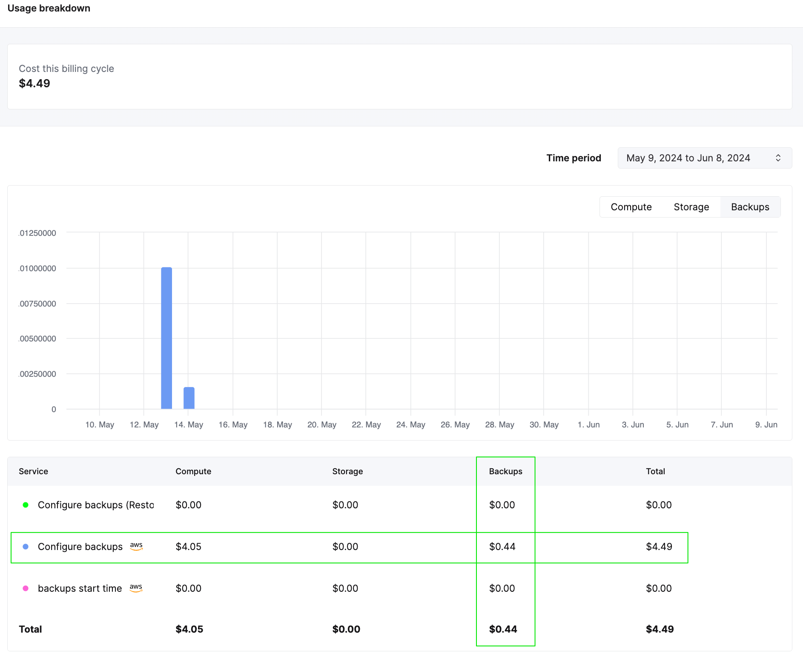Switch to the Storage tab

691,207
